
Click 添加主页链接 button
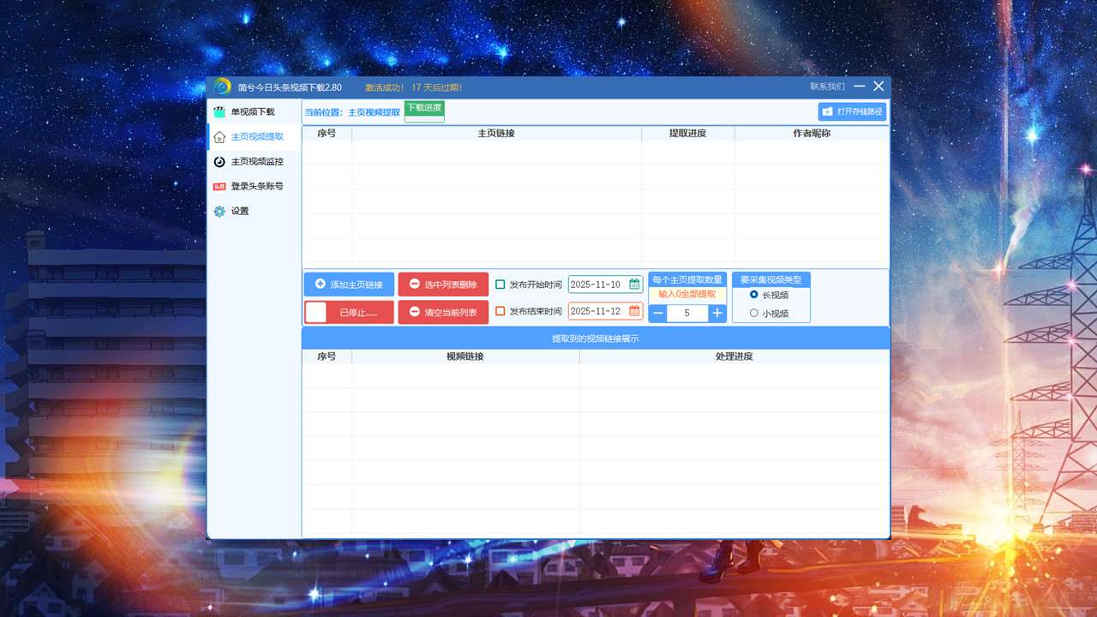pyautogui.click(x=349, y=285)
